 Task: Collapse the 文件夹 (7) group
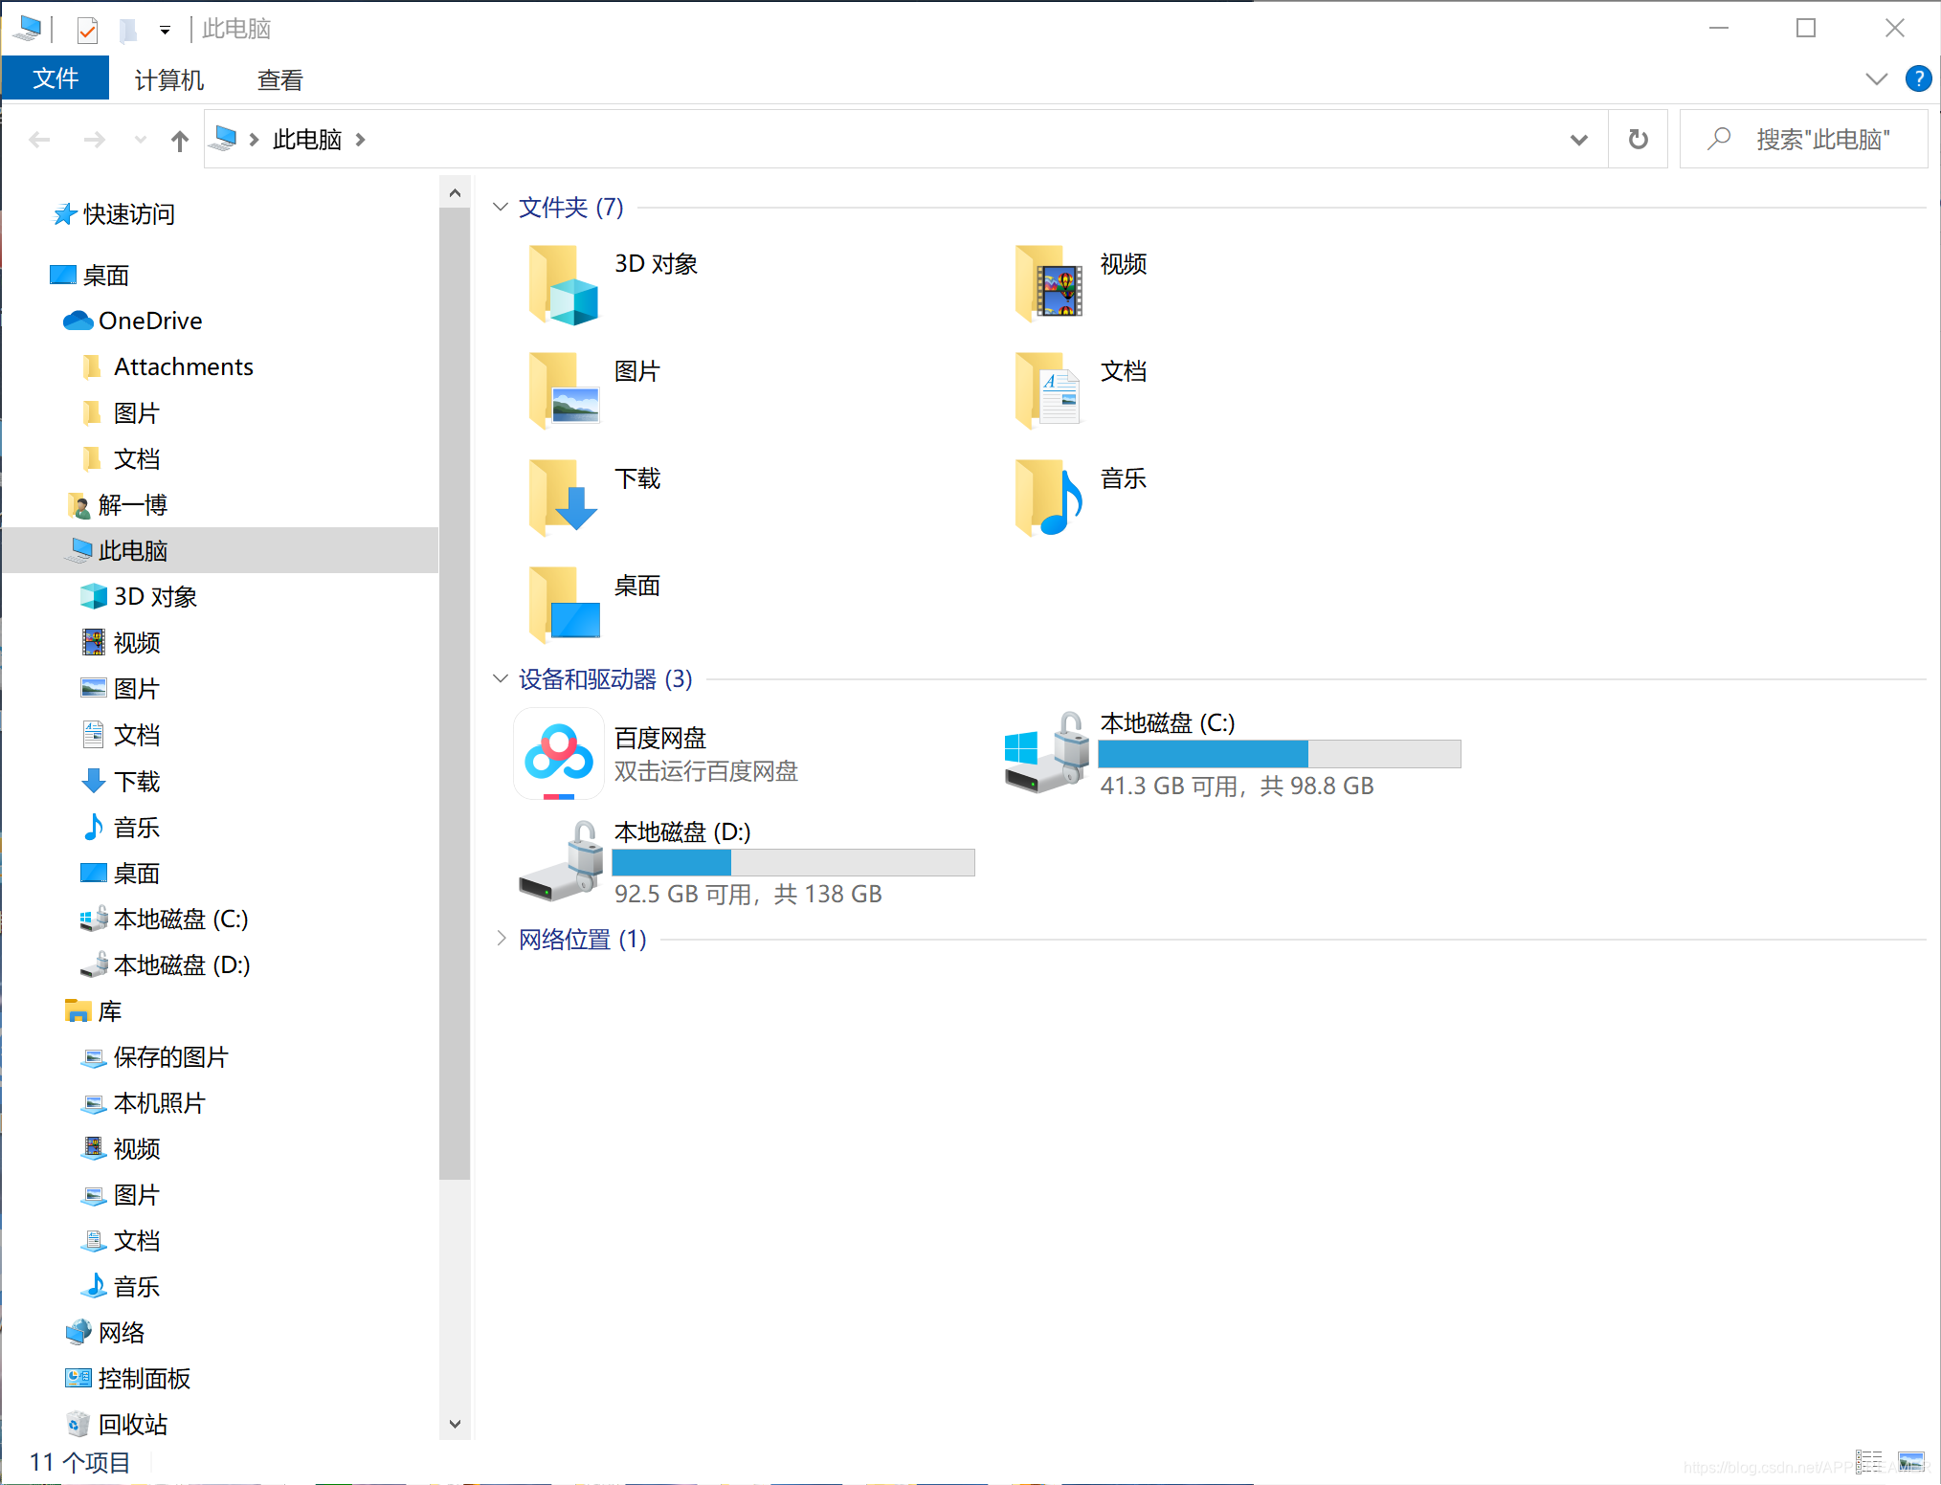[501, 207]
